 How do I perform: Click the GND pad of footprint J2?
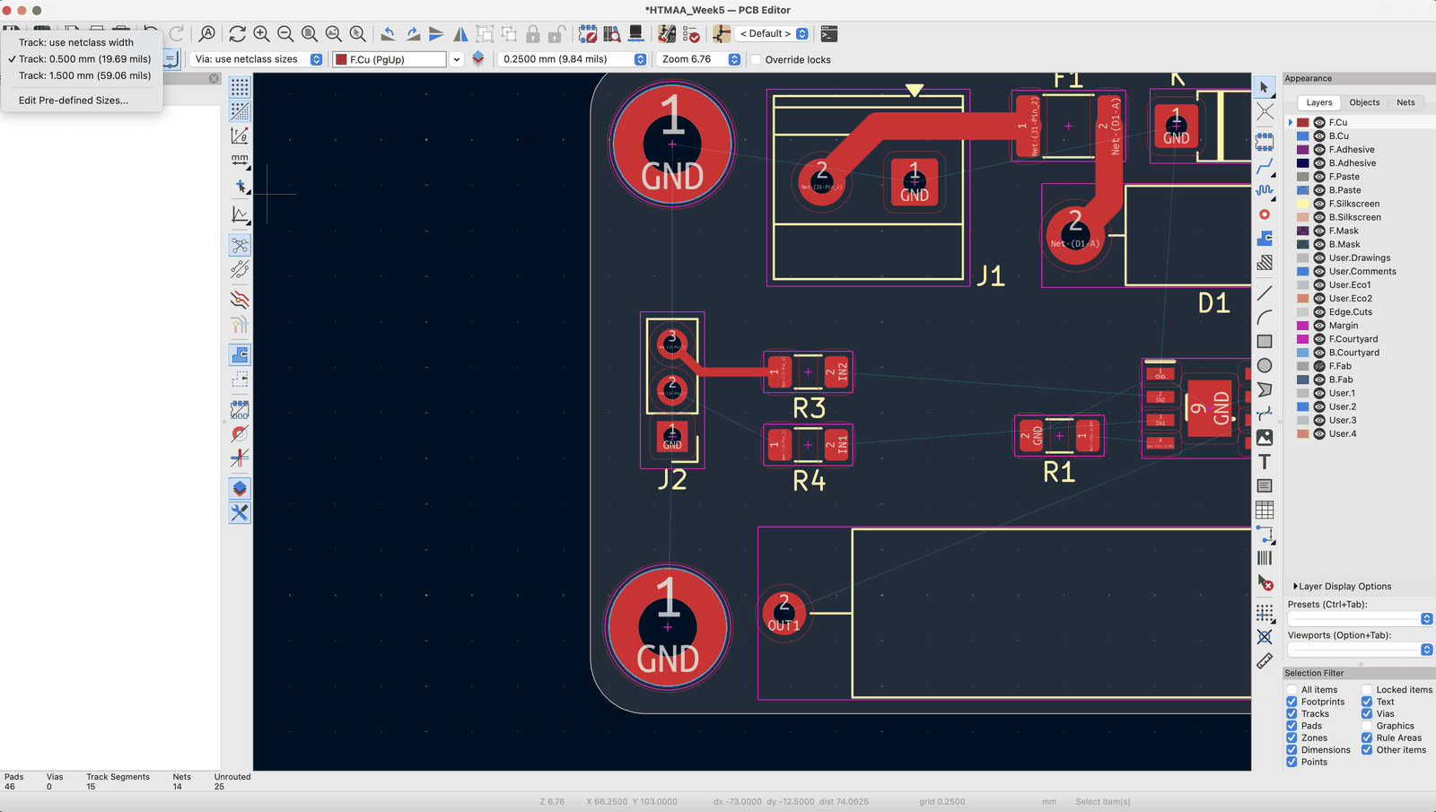[x=672, y=436]
